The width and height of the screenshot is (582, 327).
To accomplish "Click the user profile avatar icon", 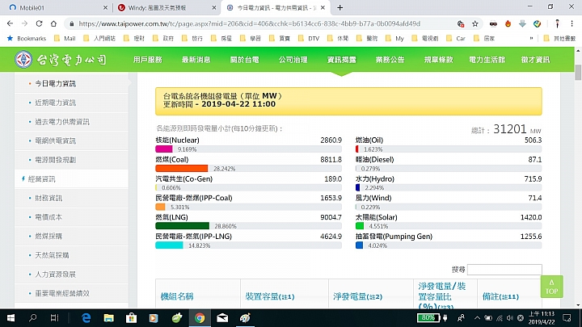I will 557,23.
